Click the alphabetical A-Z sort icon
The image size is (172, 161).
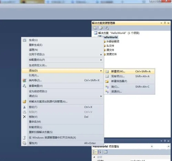pos(99,152)
